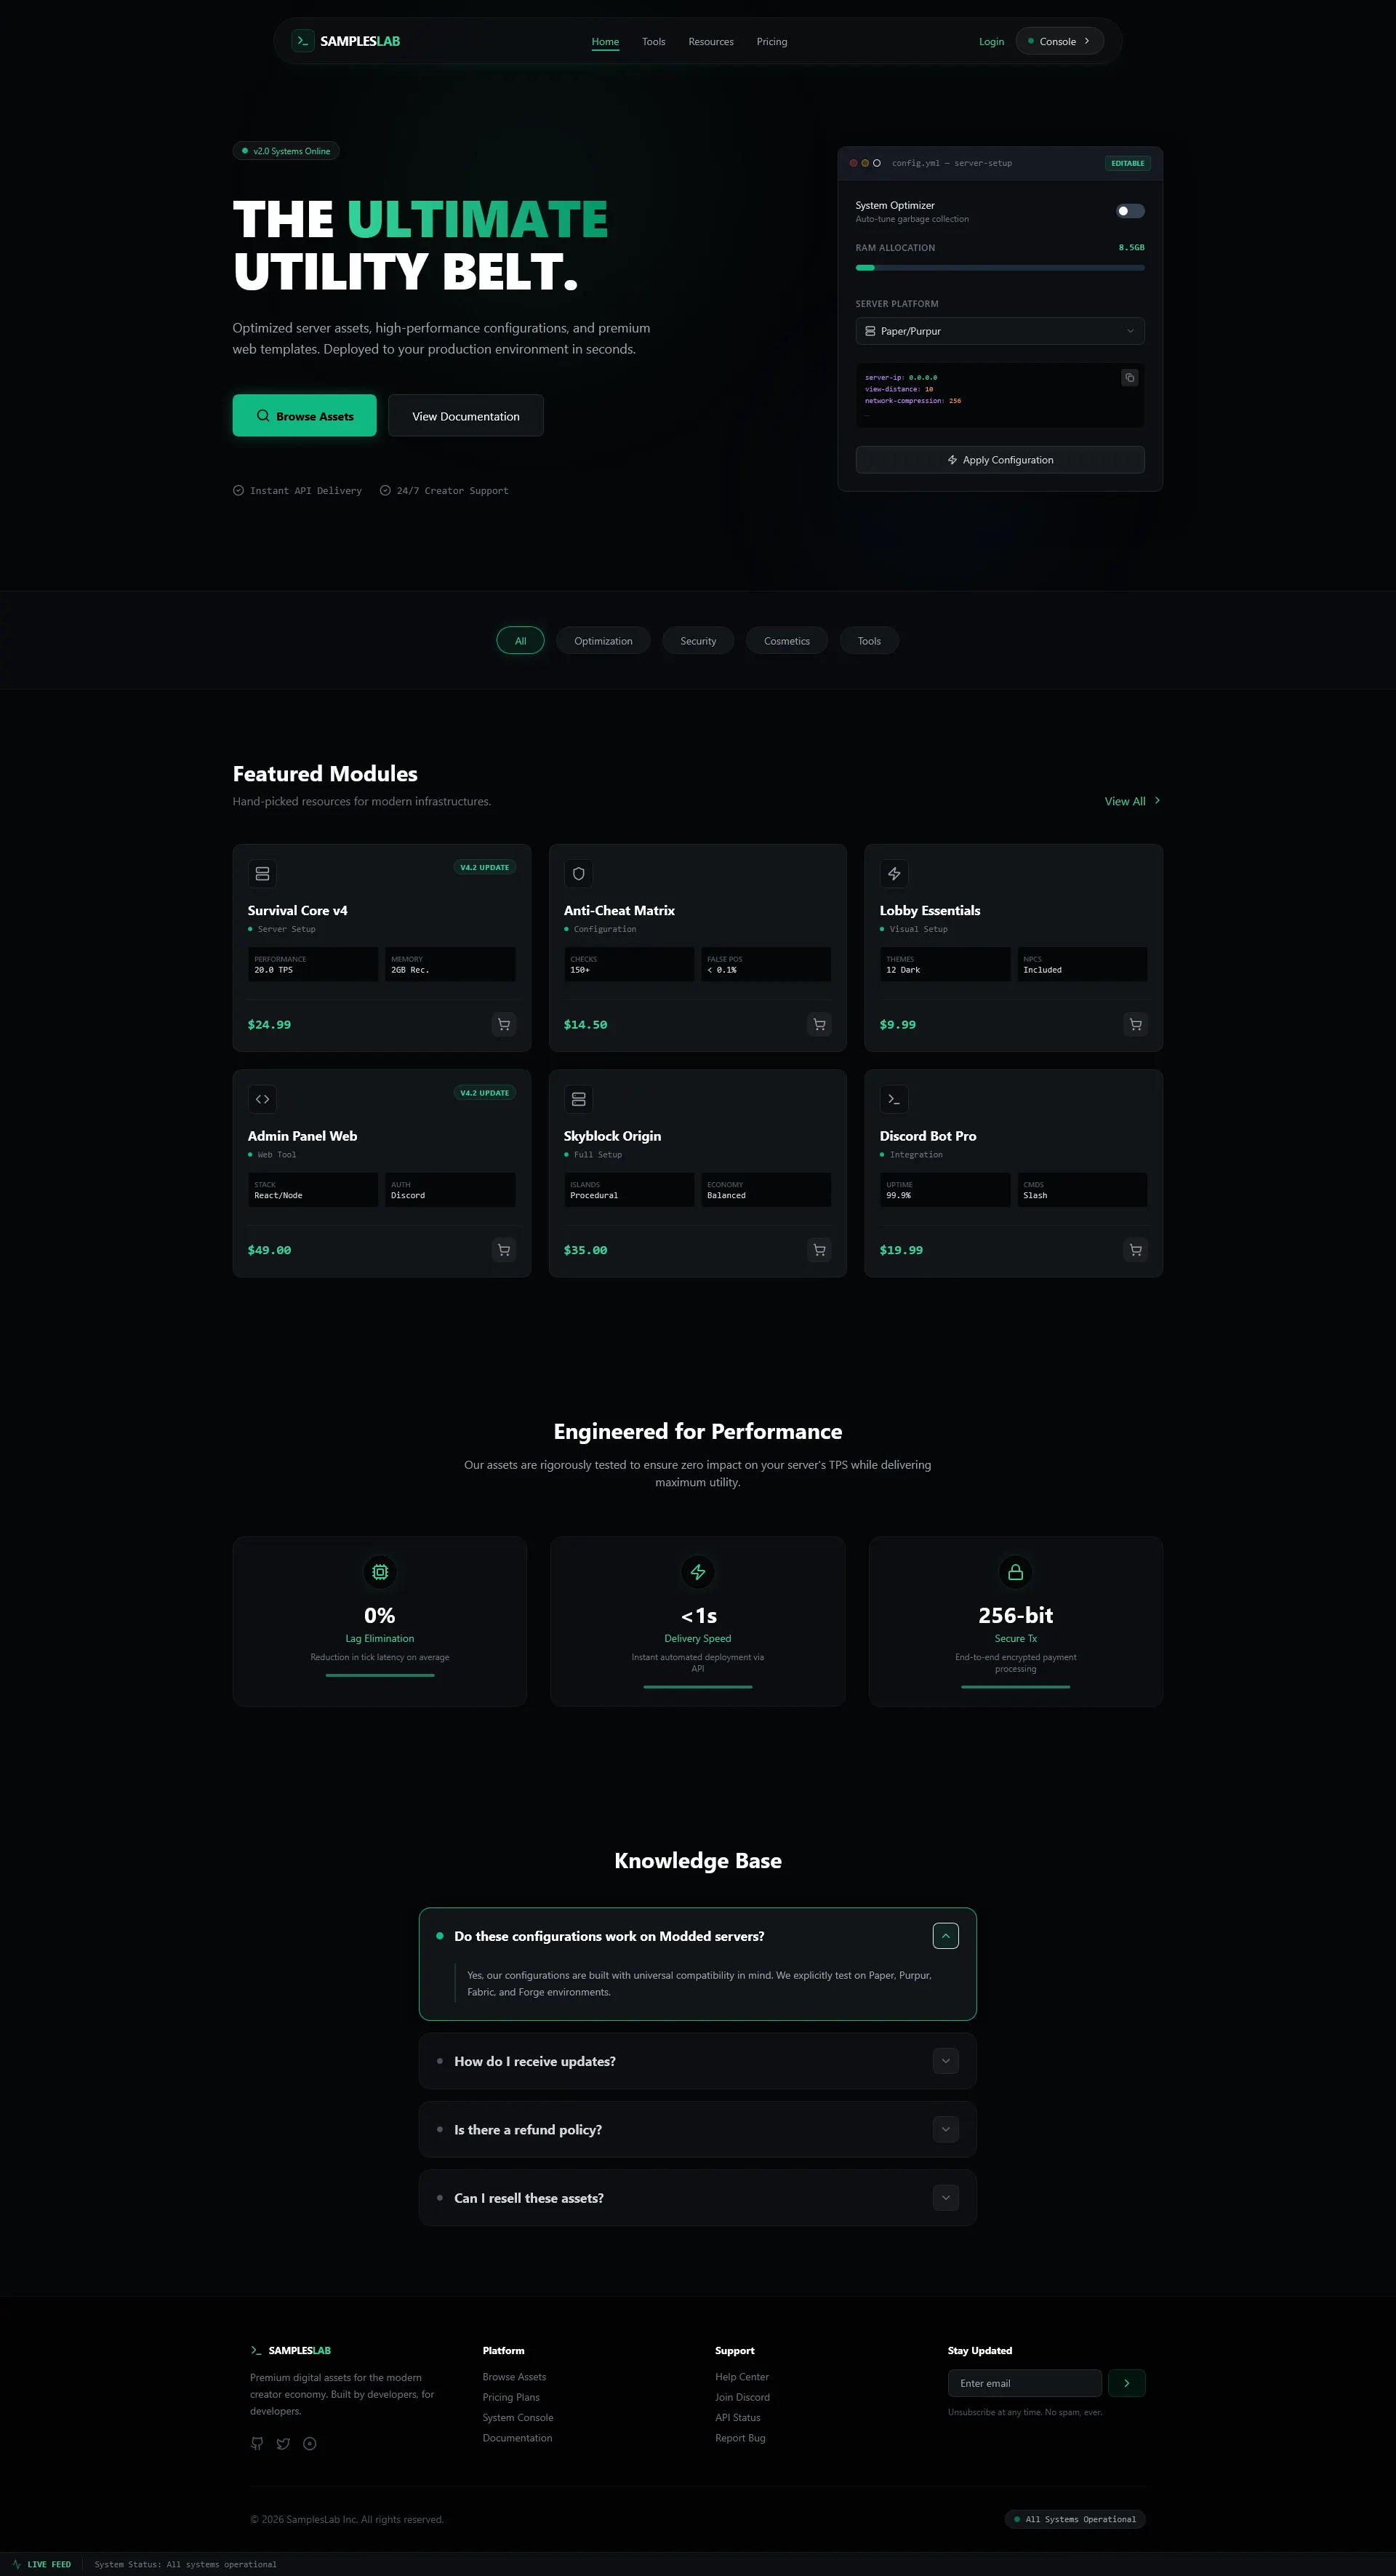Submit email with arrow button
This screenshot has height=2576, width=1396.
[x=1126, y=2383]
